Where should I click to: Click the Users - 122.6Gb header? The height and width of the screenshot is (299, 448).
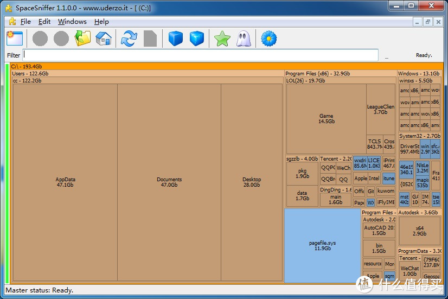point(148,73)
